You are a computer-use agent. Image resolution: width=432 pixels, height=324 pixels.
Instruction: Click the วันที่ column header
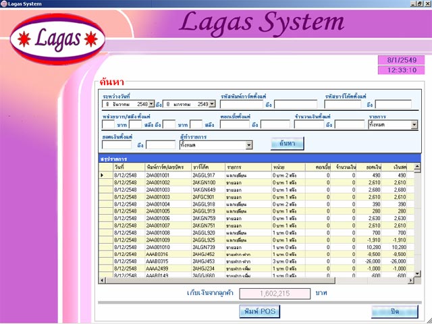pyautogui.click(x=129, y=167)
